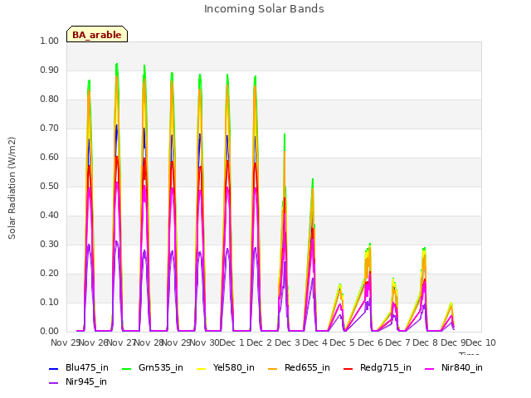
Task: Click the 0.40 y-axis tick label
Action: (50, 216)
